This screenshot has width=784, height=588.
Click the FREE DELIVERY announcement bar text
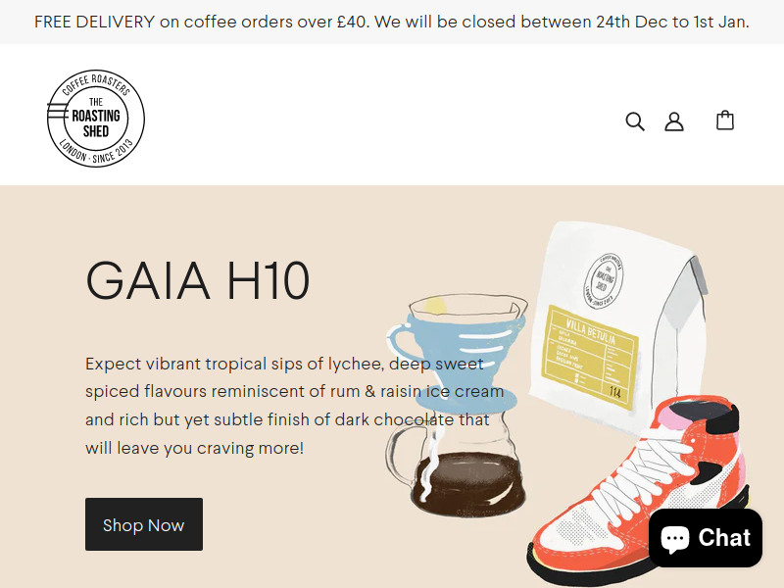click(x=391, y=22)
